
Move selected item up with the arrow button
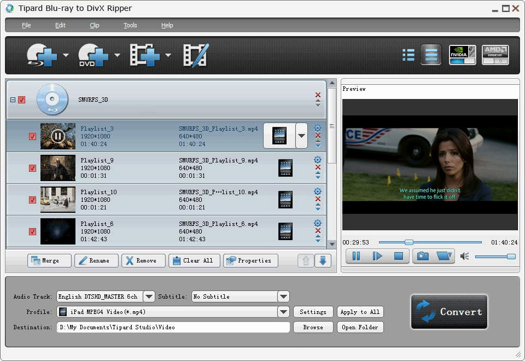[x=306, y=260]
